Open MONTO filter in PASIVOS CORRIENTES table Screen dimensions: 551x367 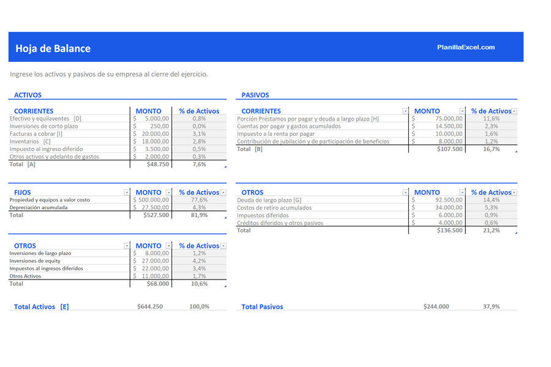[x=462, y=111]
